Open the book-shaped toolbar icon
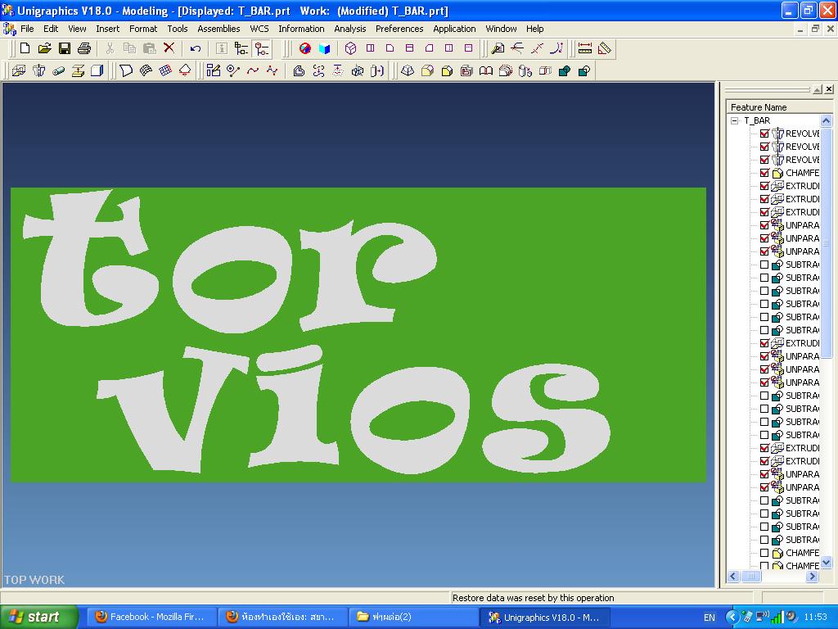The image size is (838, 629). click(486, 70)
